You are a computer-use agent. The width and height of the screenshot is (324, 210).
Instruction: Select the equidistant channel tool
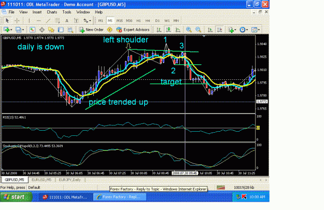pos(57,21)
